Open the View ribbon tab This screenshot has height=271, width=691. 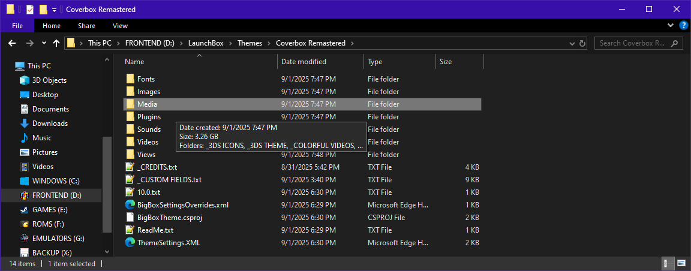121,26
